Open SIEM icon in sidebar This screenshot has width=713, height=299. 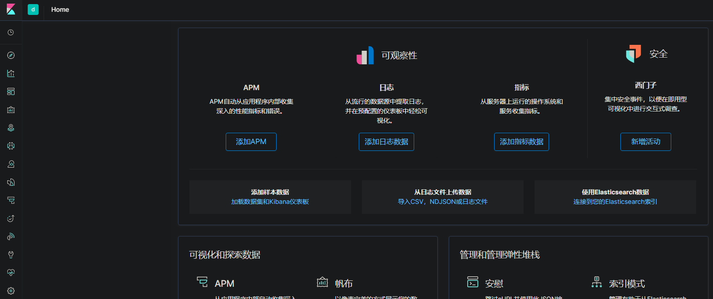point(11,236)
